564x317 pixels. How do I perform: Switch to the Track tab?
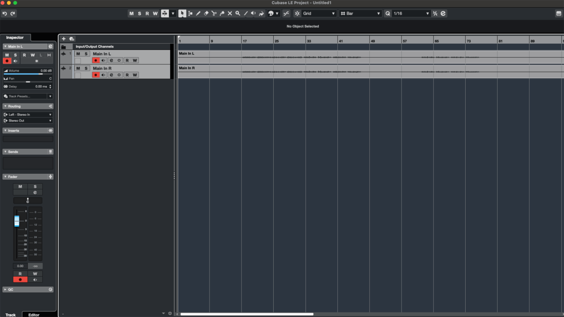point(11,314)
